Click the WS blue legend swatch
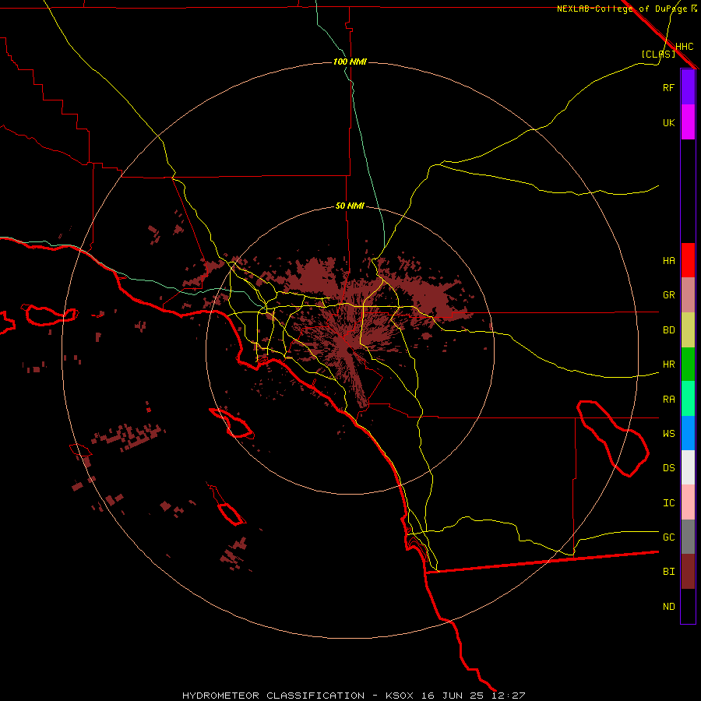 (688, 433)
